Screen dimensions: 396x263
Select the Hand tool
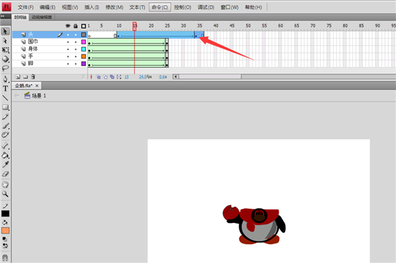(x=5, y=184)
